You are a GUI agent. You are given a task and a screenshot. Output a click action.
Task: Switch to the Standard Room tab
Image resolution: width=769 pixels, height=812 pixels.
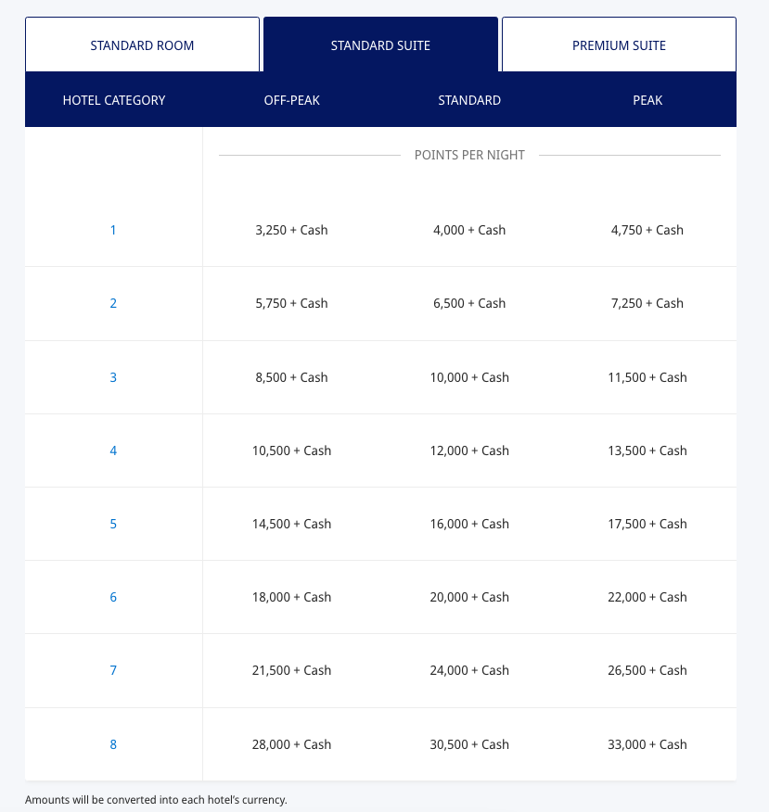[142, 45]
